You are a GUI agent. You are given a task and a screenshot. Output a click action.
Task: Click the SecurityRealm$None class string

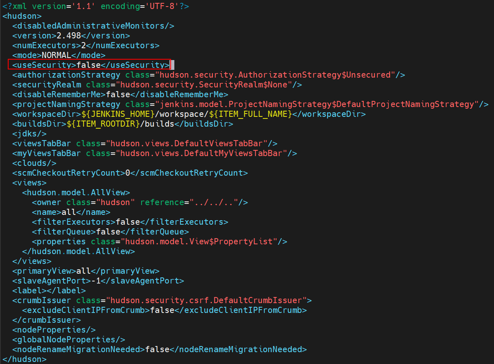[x=204, y=85]
